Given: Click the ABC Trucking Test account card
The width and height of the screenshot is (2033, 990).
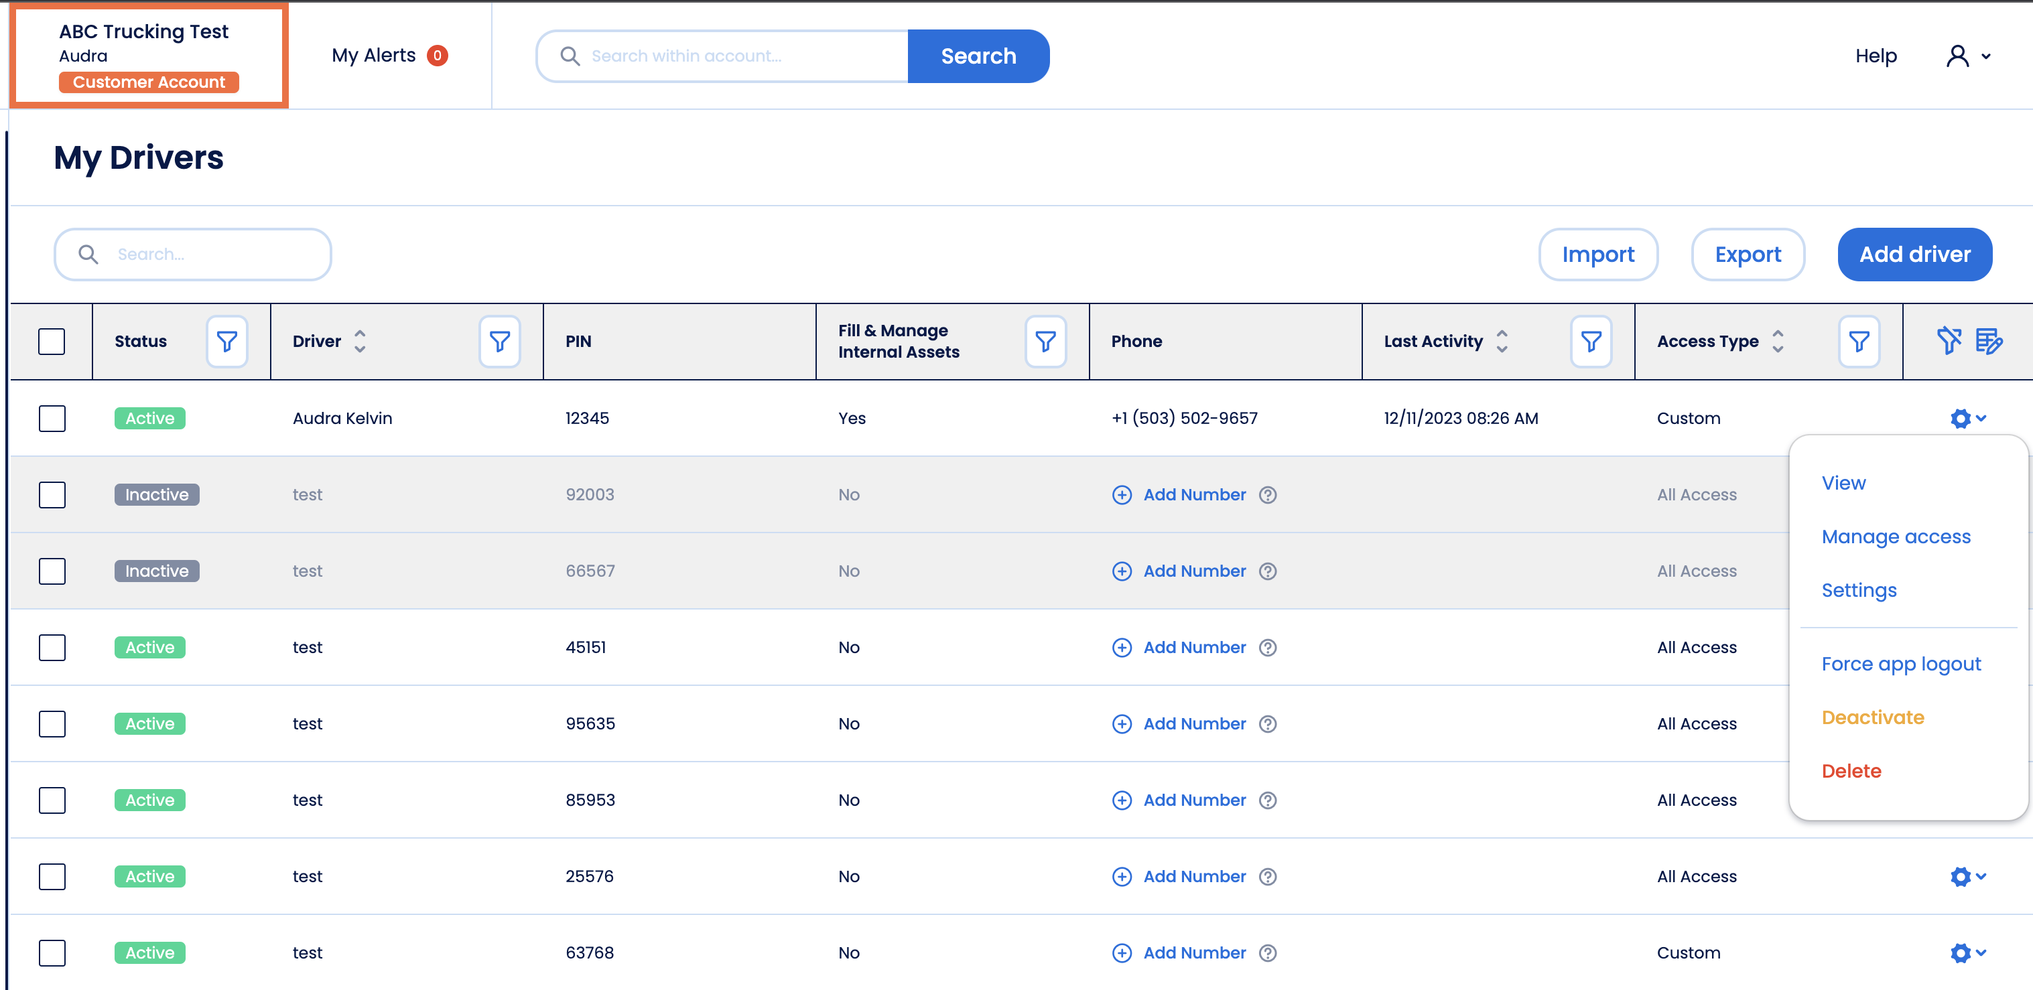Looking at the screenshot, I should 149,55.
